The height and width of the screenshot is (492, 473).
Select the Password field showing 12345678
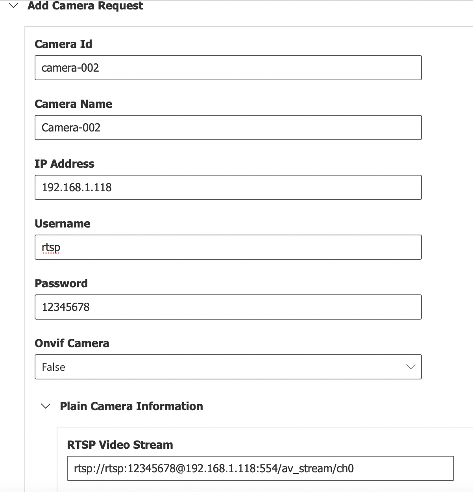click(x=228, y=307)
